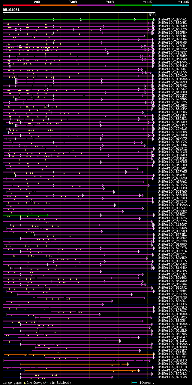Screen dimensions: 192x385
Task: Select hit label UniRef100_Q1PKQ2
Action: (172, 86)
